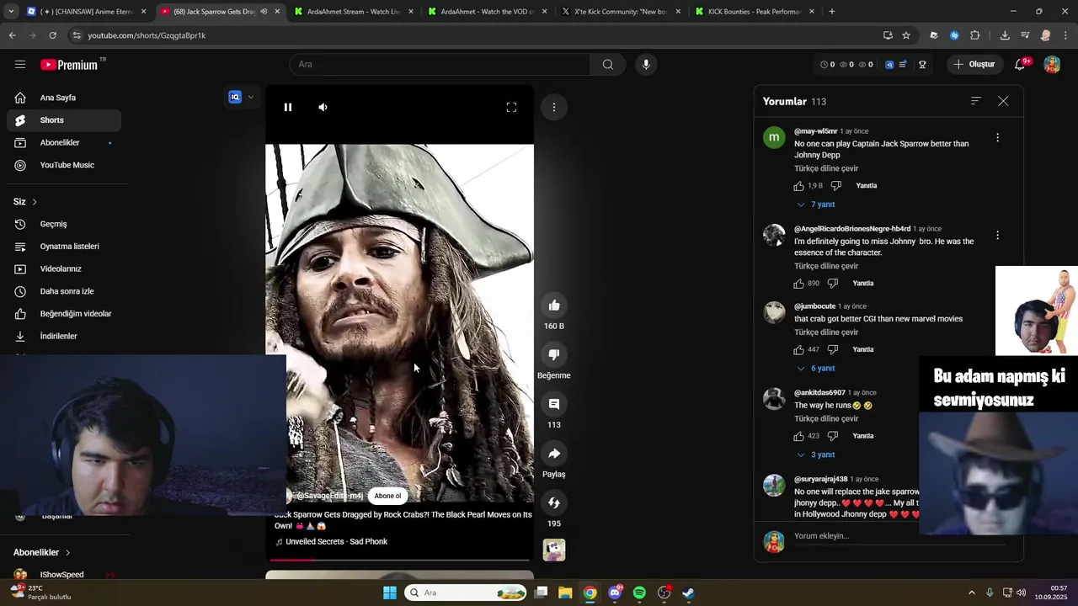Open Unveiled Secrets - Sad Phonk sound

[x=336, y=542]
